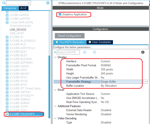
Task: Click download icon next to X-CUBE-ALS
Action: (x=7, y=44)
